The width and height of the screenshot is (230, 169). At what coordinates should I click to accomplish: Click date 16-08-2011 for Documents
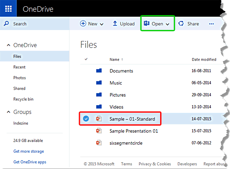pyautogui.click(x=201, y=71)
